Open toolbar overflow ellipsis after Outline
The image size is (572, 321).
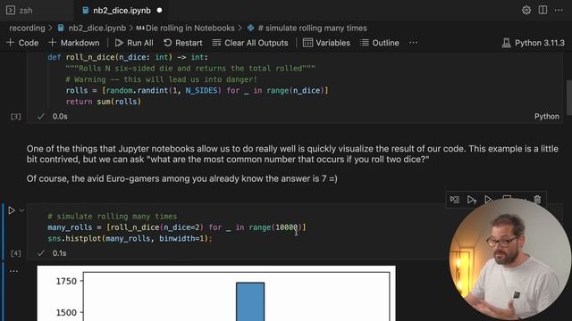(413, 43)
